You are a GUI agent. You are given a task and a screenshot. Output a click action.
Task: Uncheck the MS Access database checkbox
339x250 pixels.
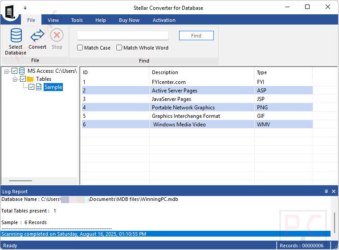pos(15,71)
